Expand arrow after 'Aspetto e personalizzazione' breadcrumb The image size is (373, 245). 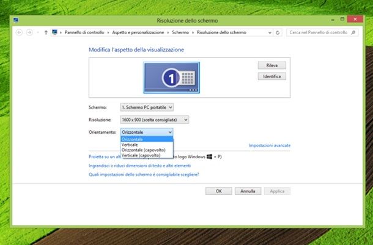(168, 32)
